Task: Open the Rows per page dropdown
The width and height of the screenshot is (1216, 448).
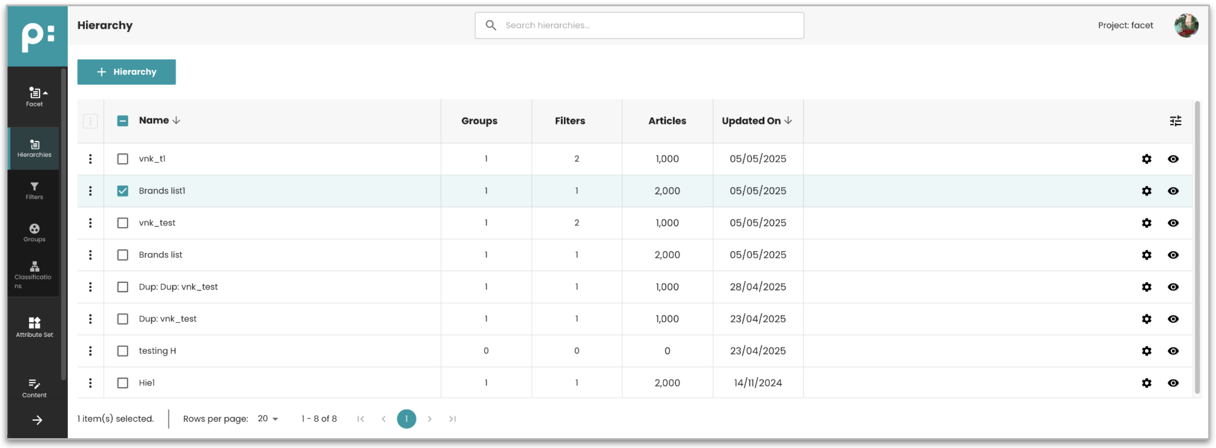Action: pyautogui.click(x=268, y=419)
